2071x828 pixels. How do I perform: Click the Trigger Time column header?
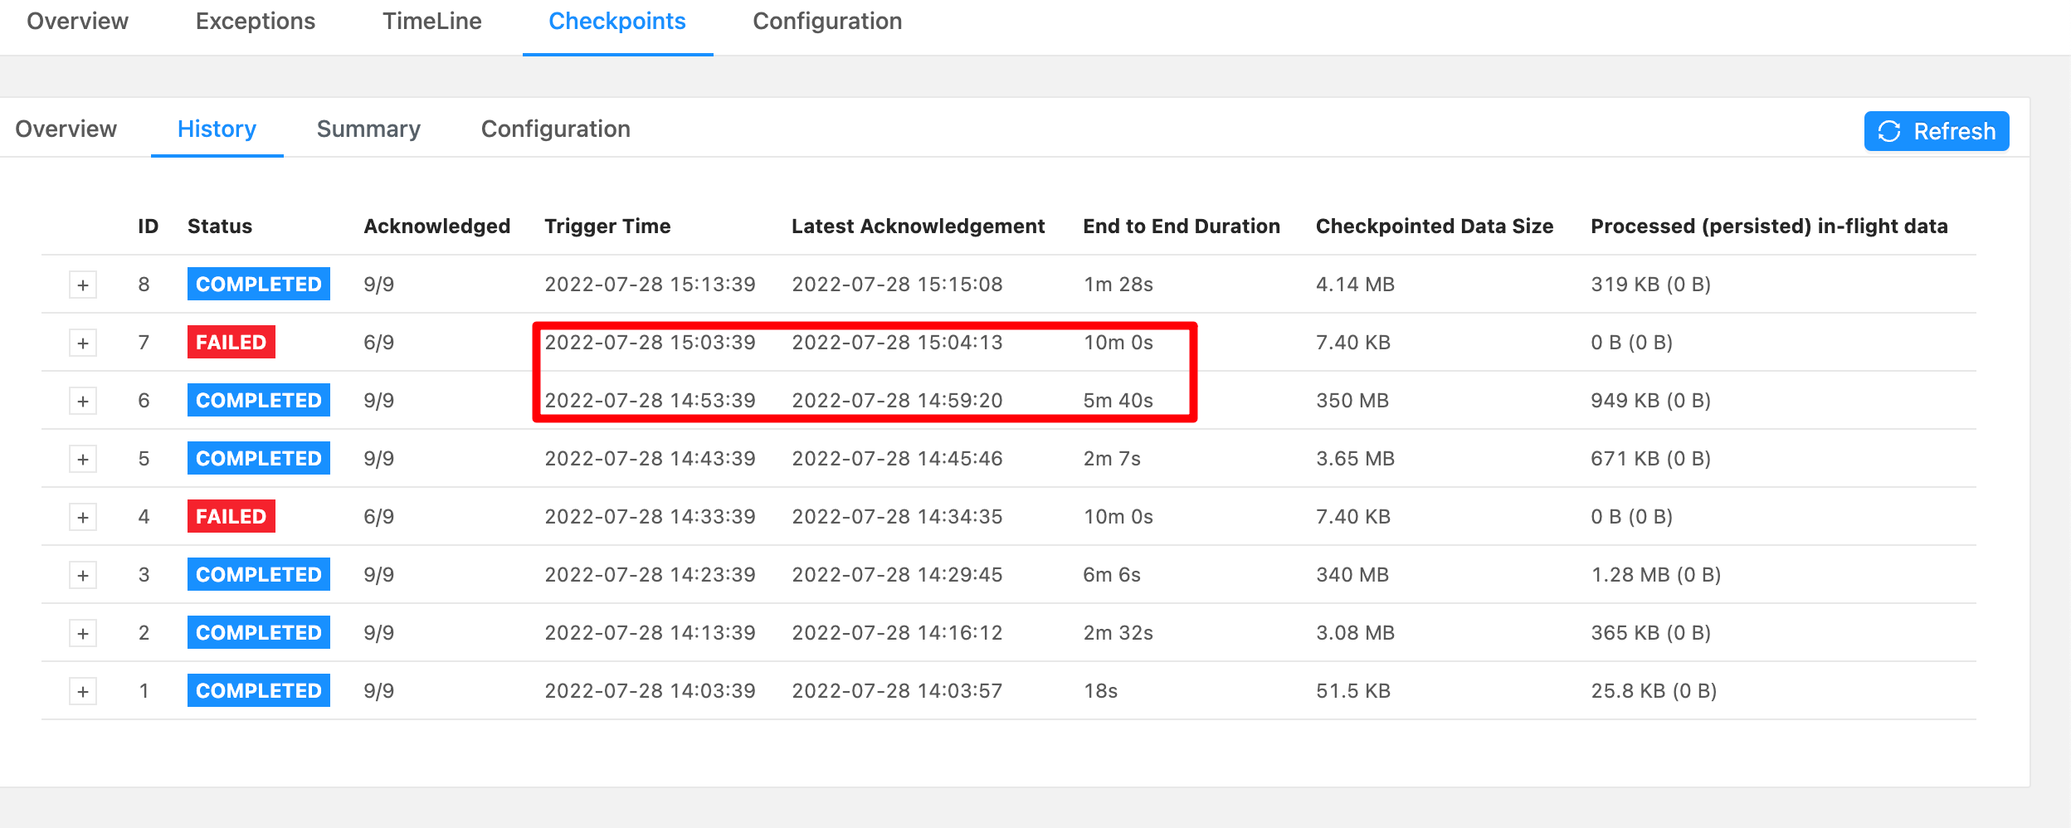(607, 226)
